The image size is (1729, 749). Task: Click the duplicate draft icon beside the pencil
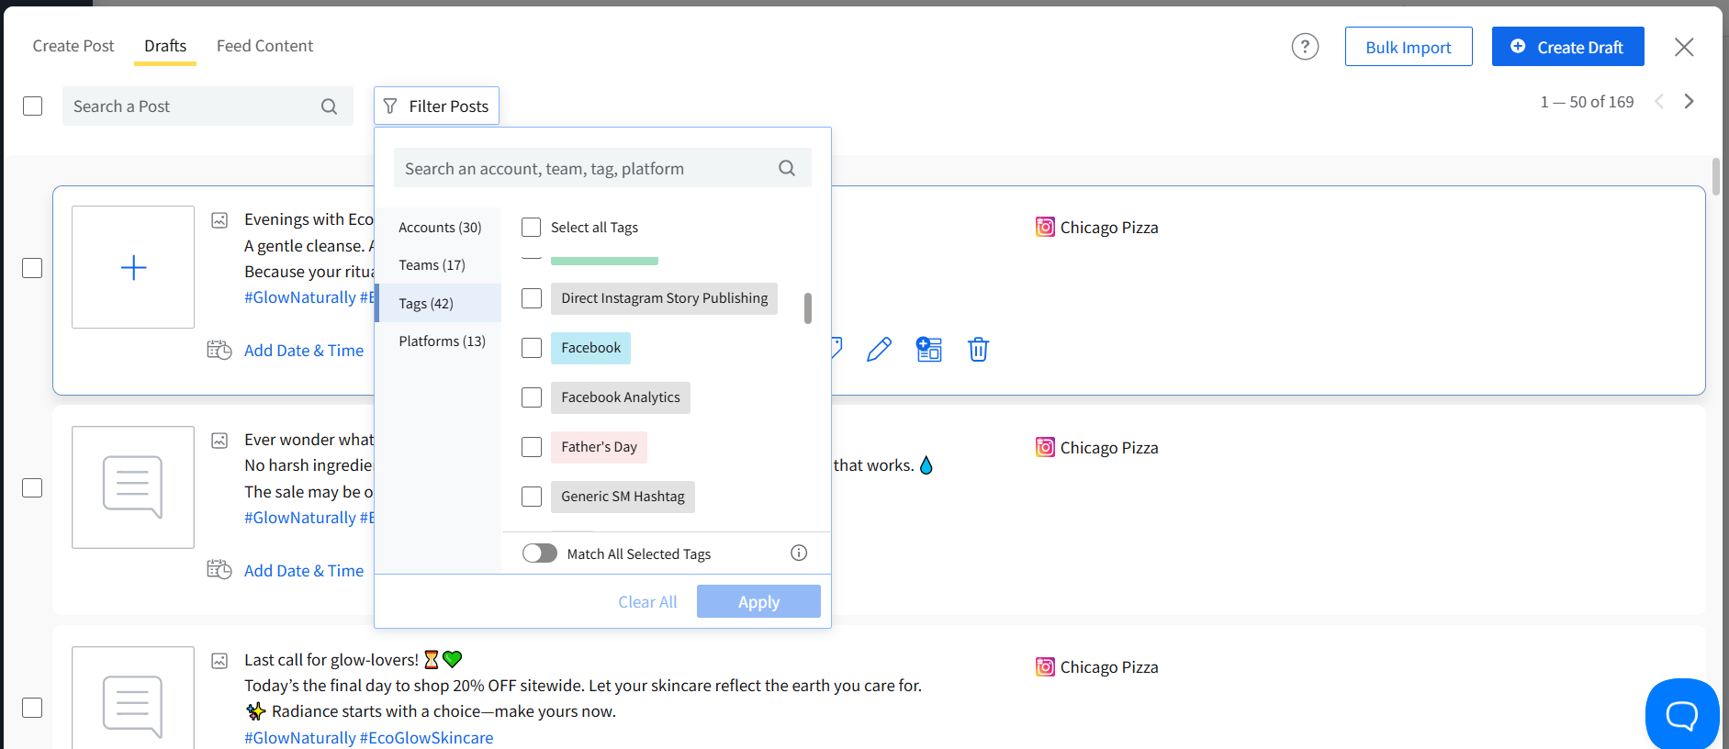point(928,350)
